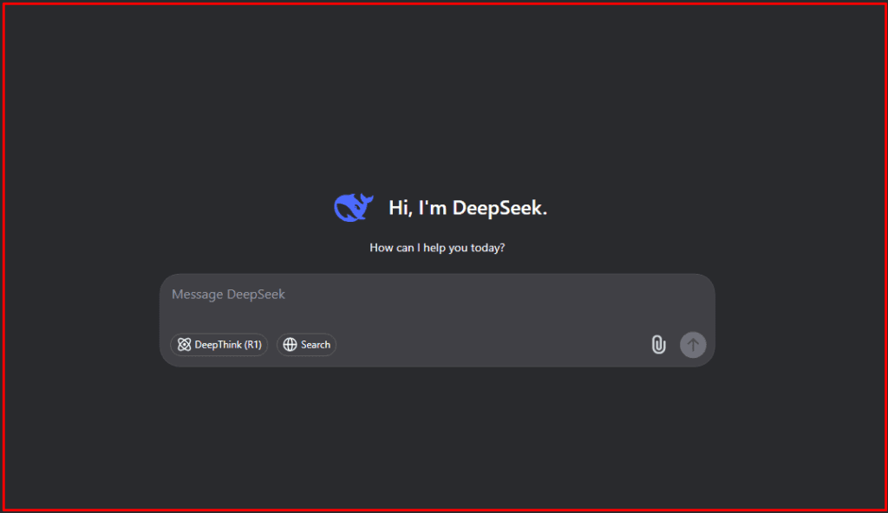Select the globe icon inside the Search pill

tap(291, 344)
